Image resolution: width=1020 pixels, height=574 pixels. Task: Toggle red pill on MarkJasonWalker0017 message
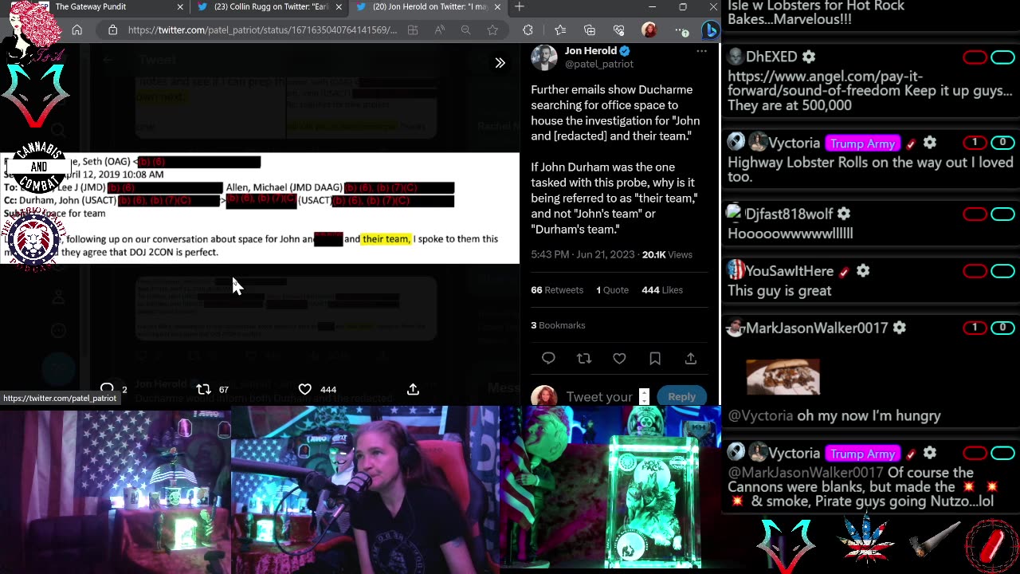pyautogui.click(x=975, y=328)
